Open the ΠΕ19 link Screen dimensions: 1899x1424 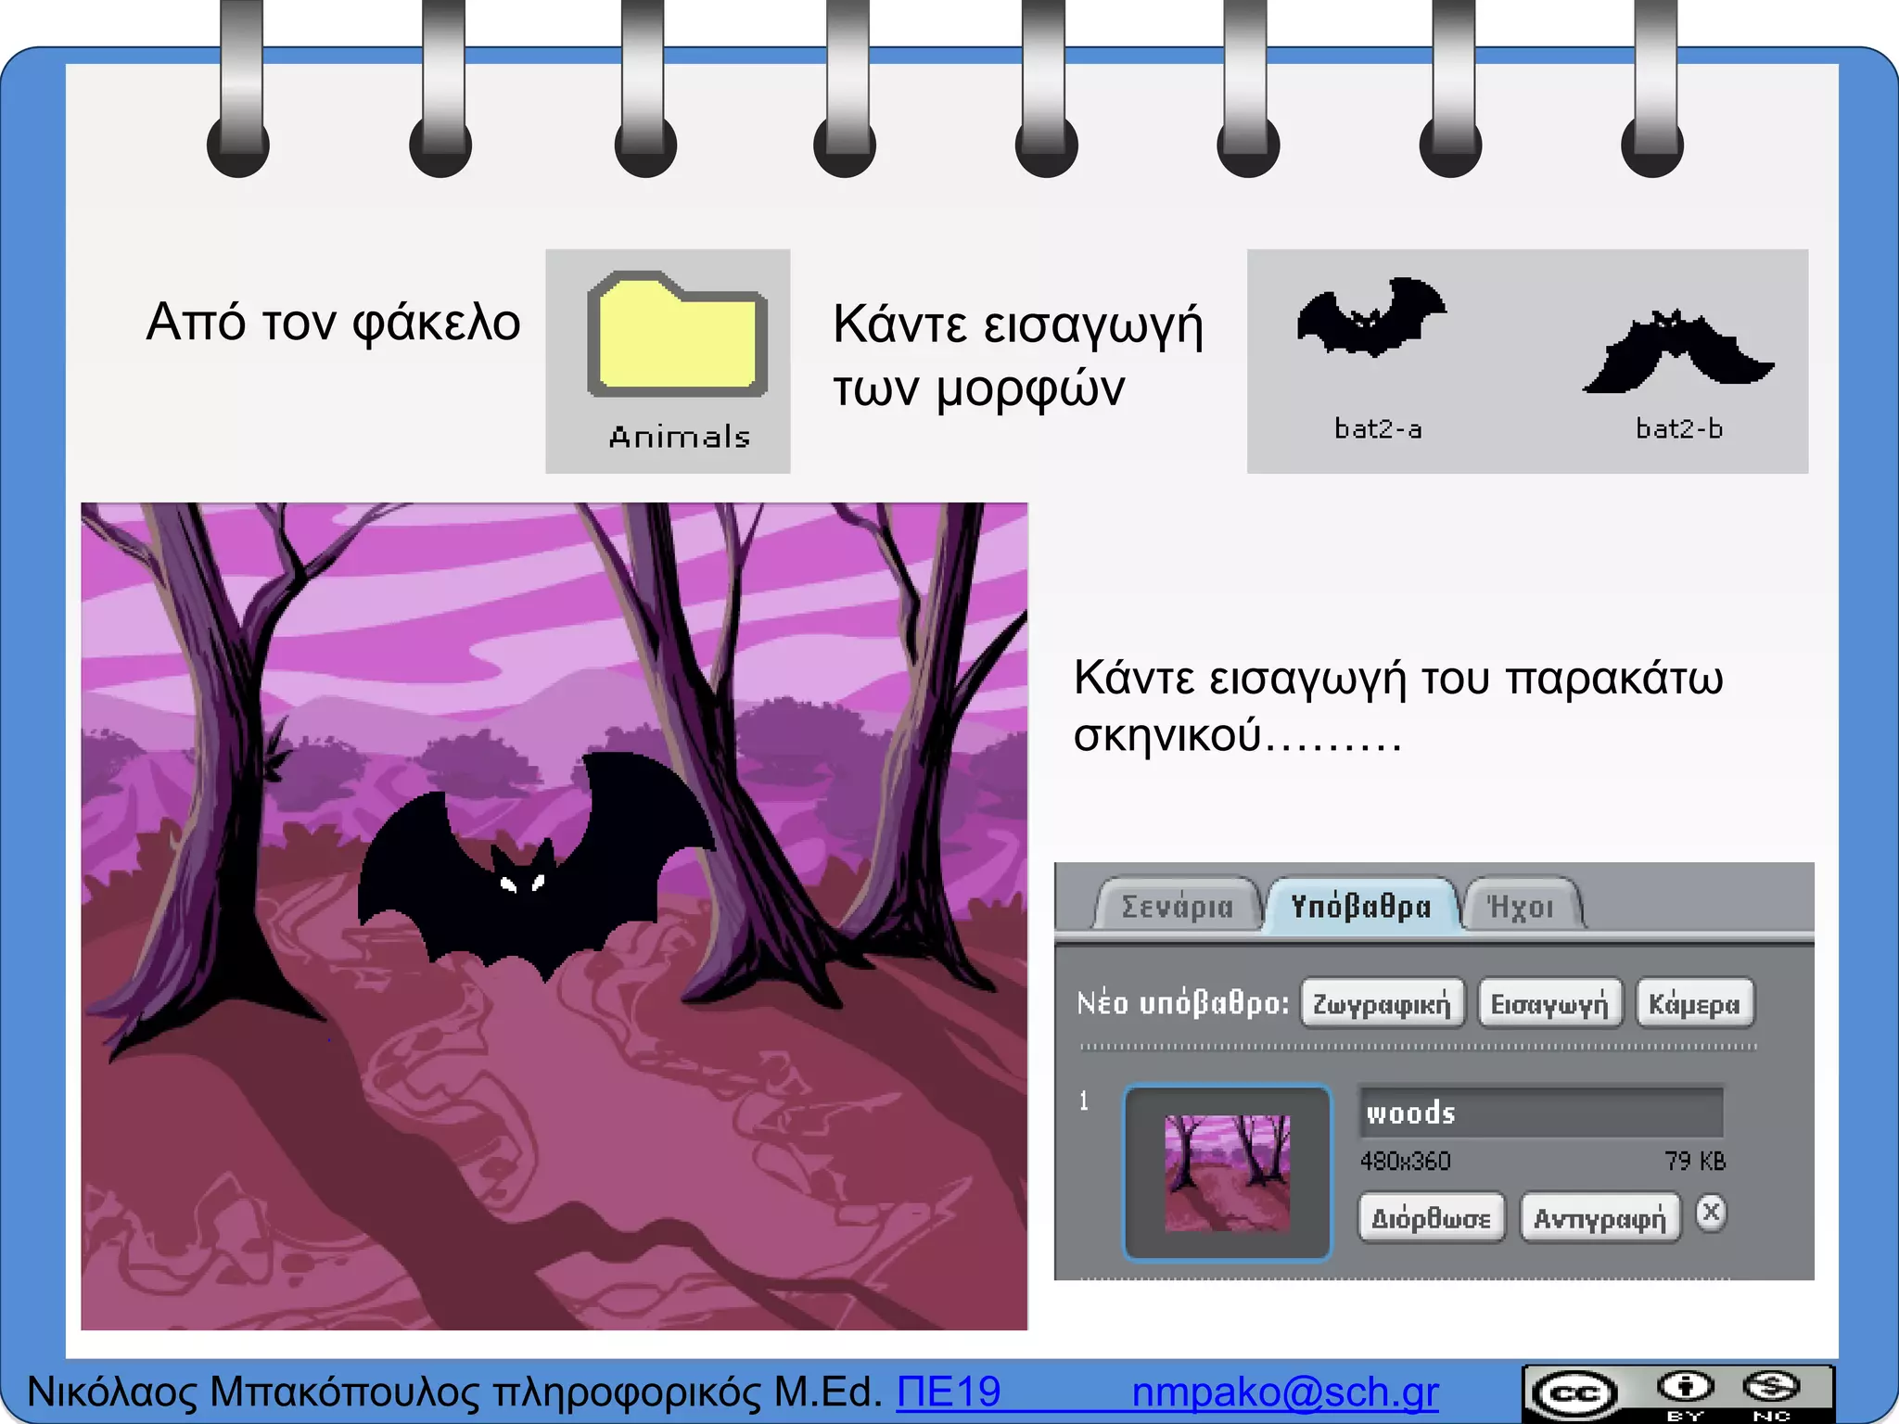point(949,1392)
